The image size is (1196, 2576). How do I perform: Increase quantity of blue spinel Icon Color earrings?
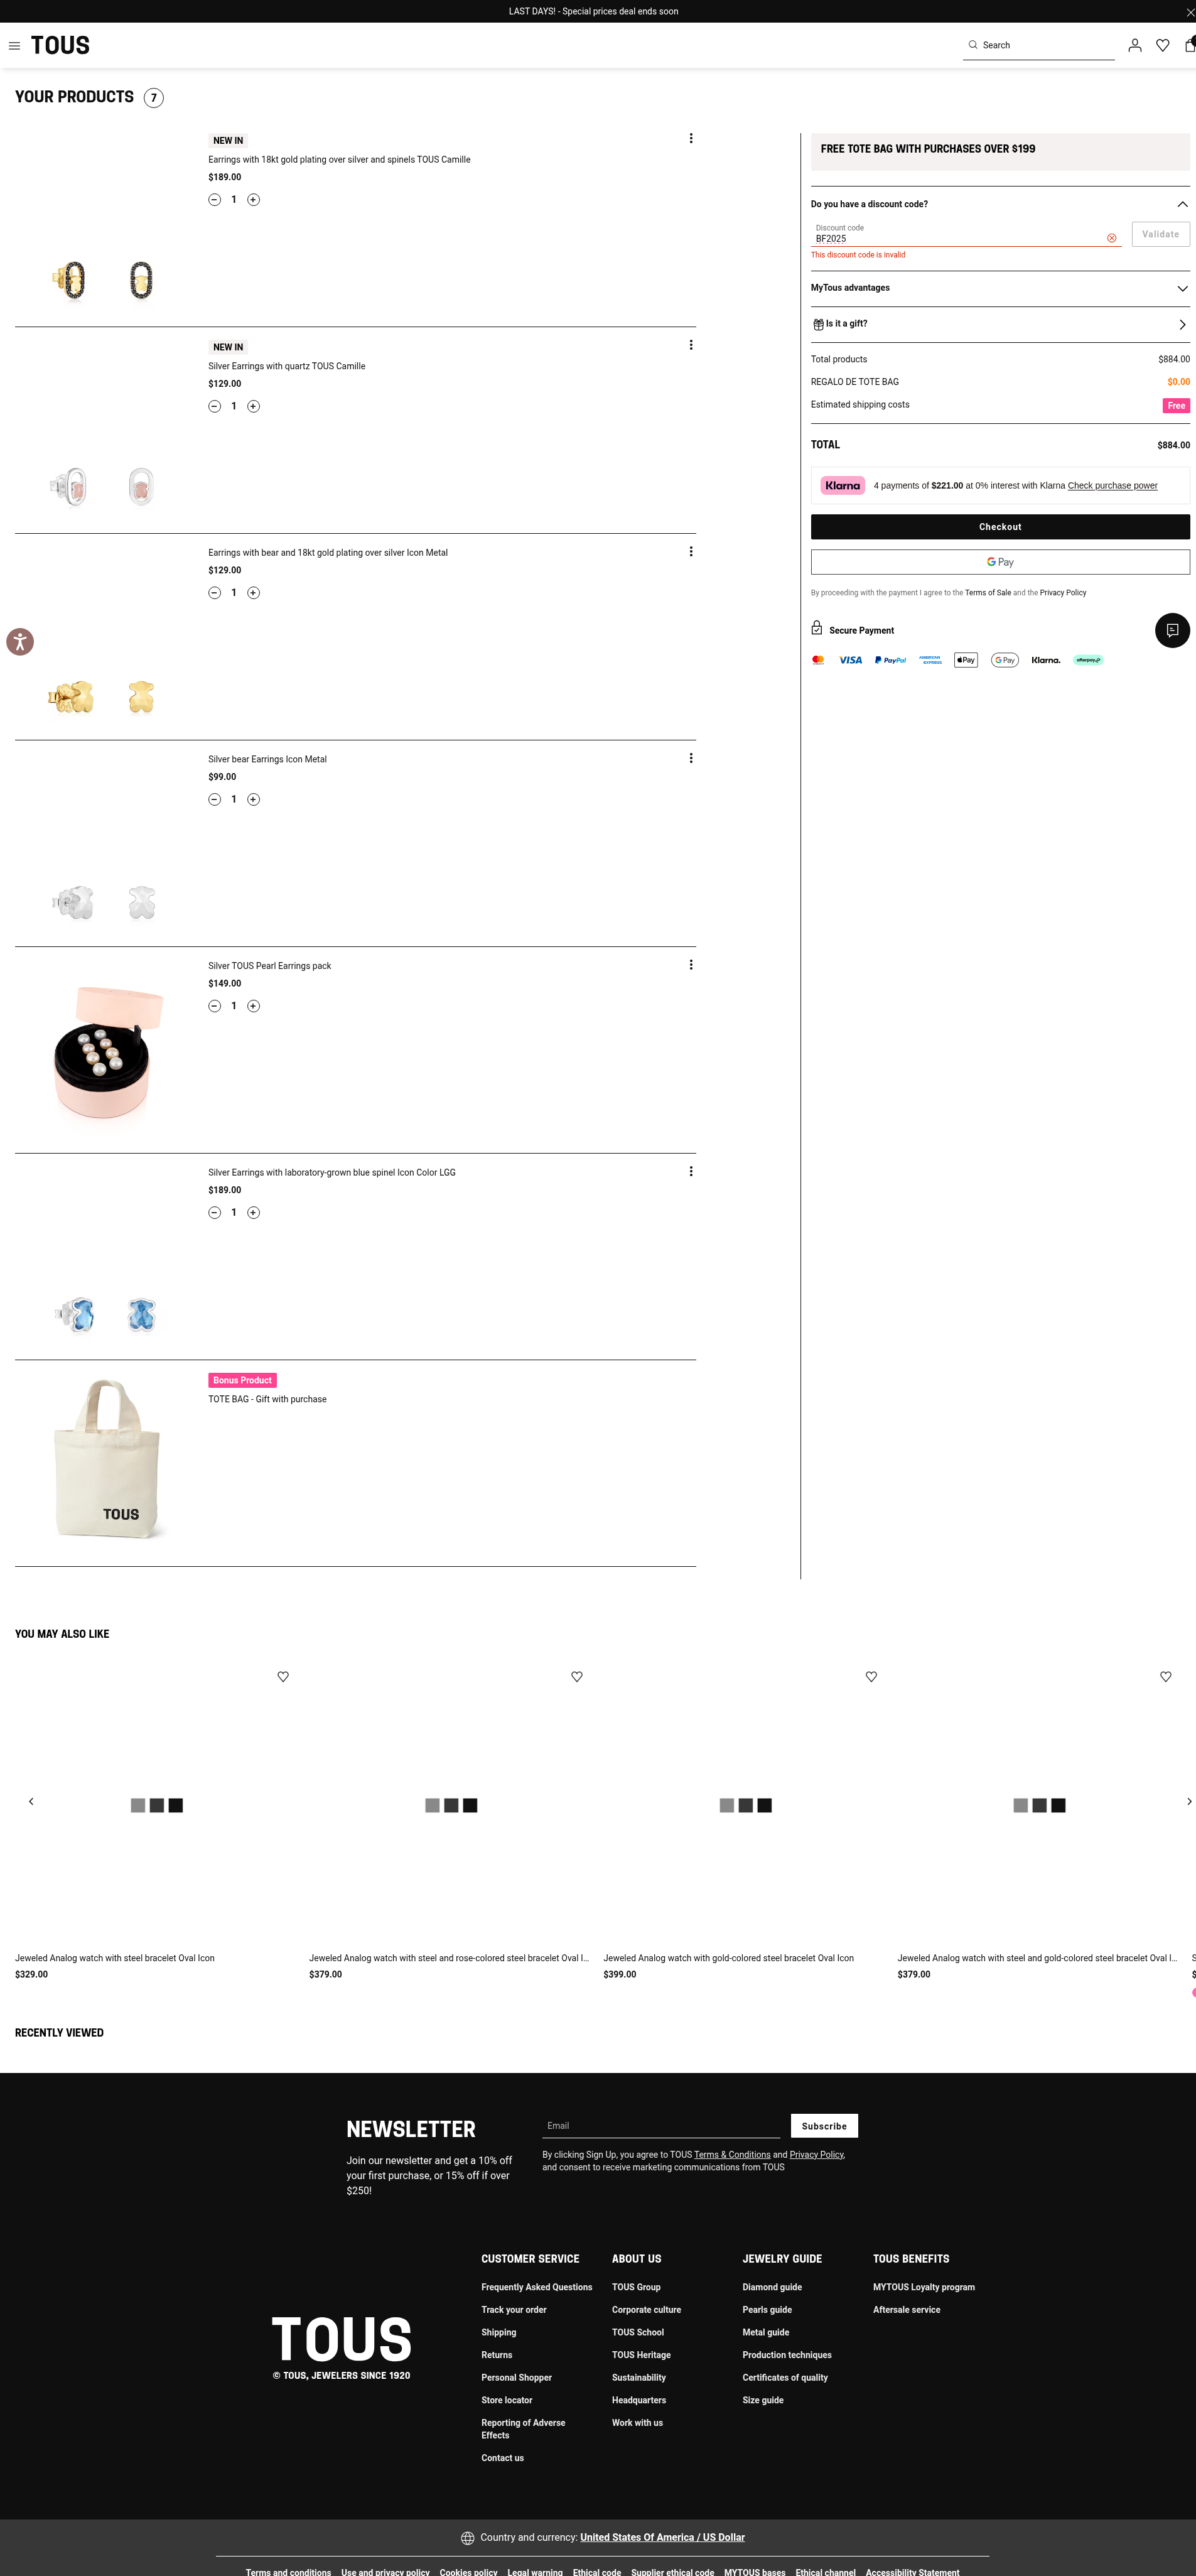click(x=253, y=1212)
